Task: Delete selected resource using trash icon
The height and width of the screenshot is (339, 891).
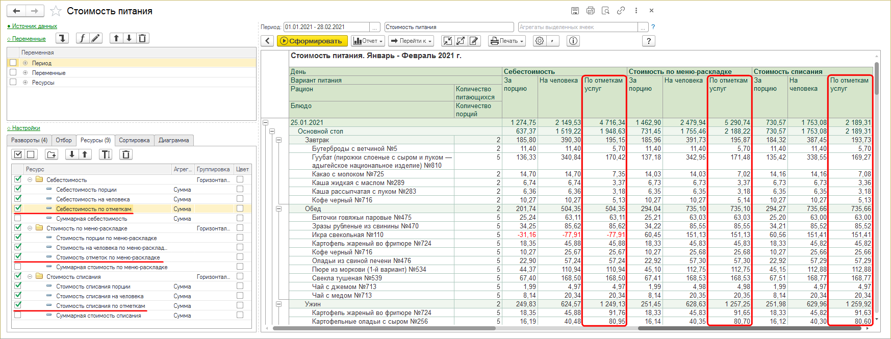Action: click(126, 154)
